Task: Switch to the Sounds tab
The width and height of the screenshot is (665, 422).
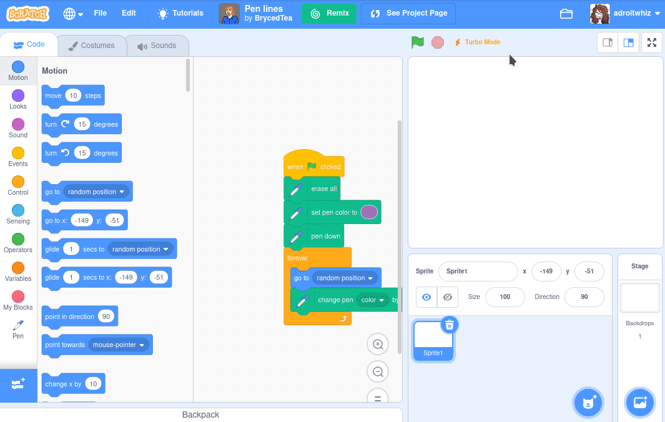Action: point(157,46)
